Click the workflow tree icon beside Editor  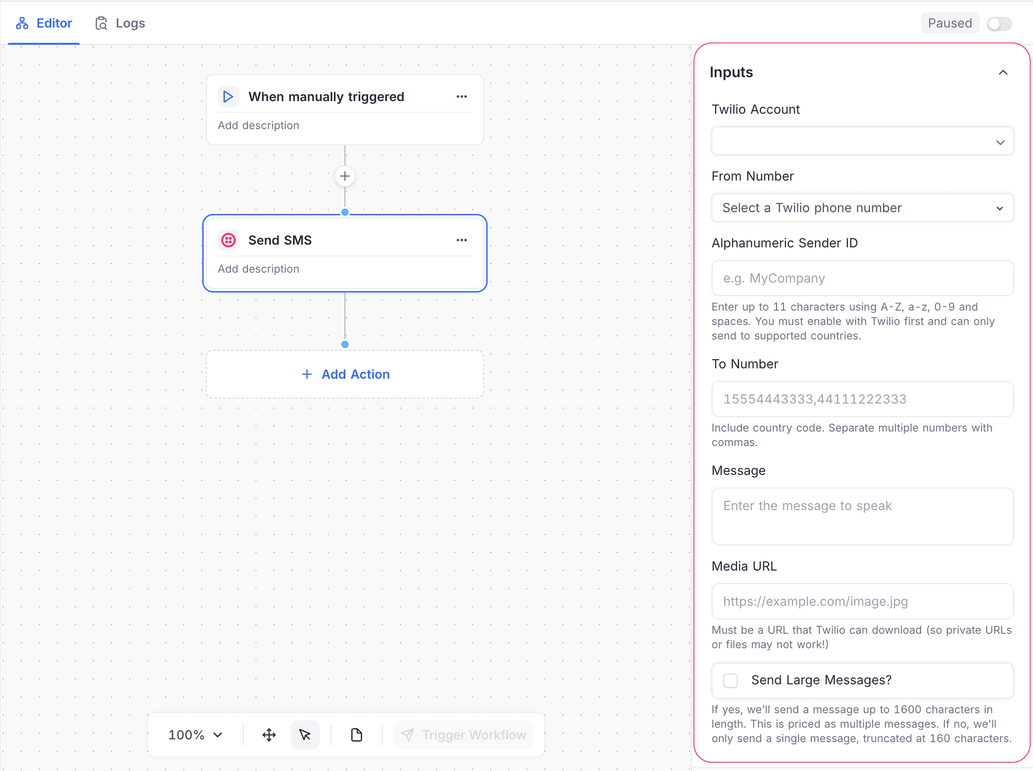click(22, 23)
